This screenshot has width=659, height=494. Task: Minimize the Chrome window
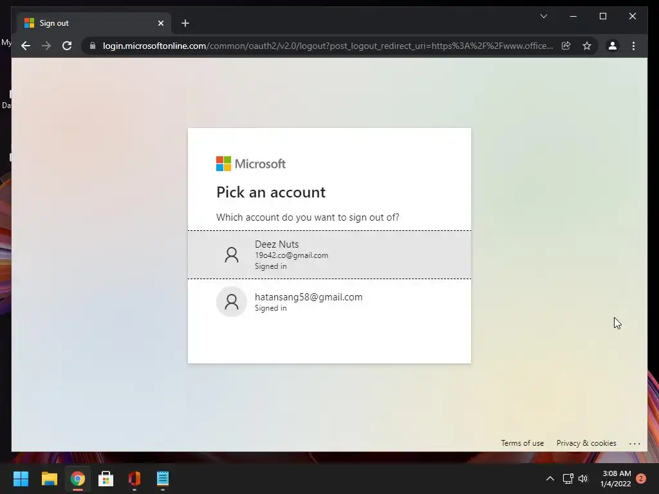point(573,16)
